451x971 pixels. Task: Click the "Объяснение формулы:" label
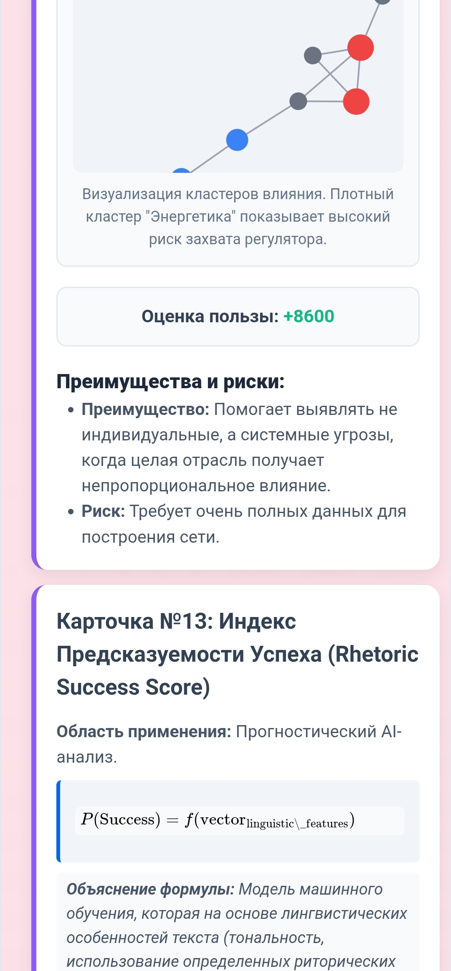coord(150,889)
